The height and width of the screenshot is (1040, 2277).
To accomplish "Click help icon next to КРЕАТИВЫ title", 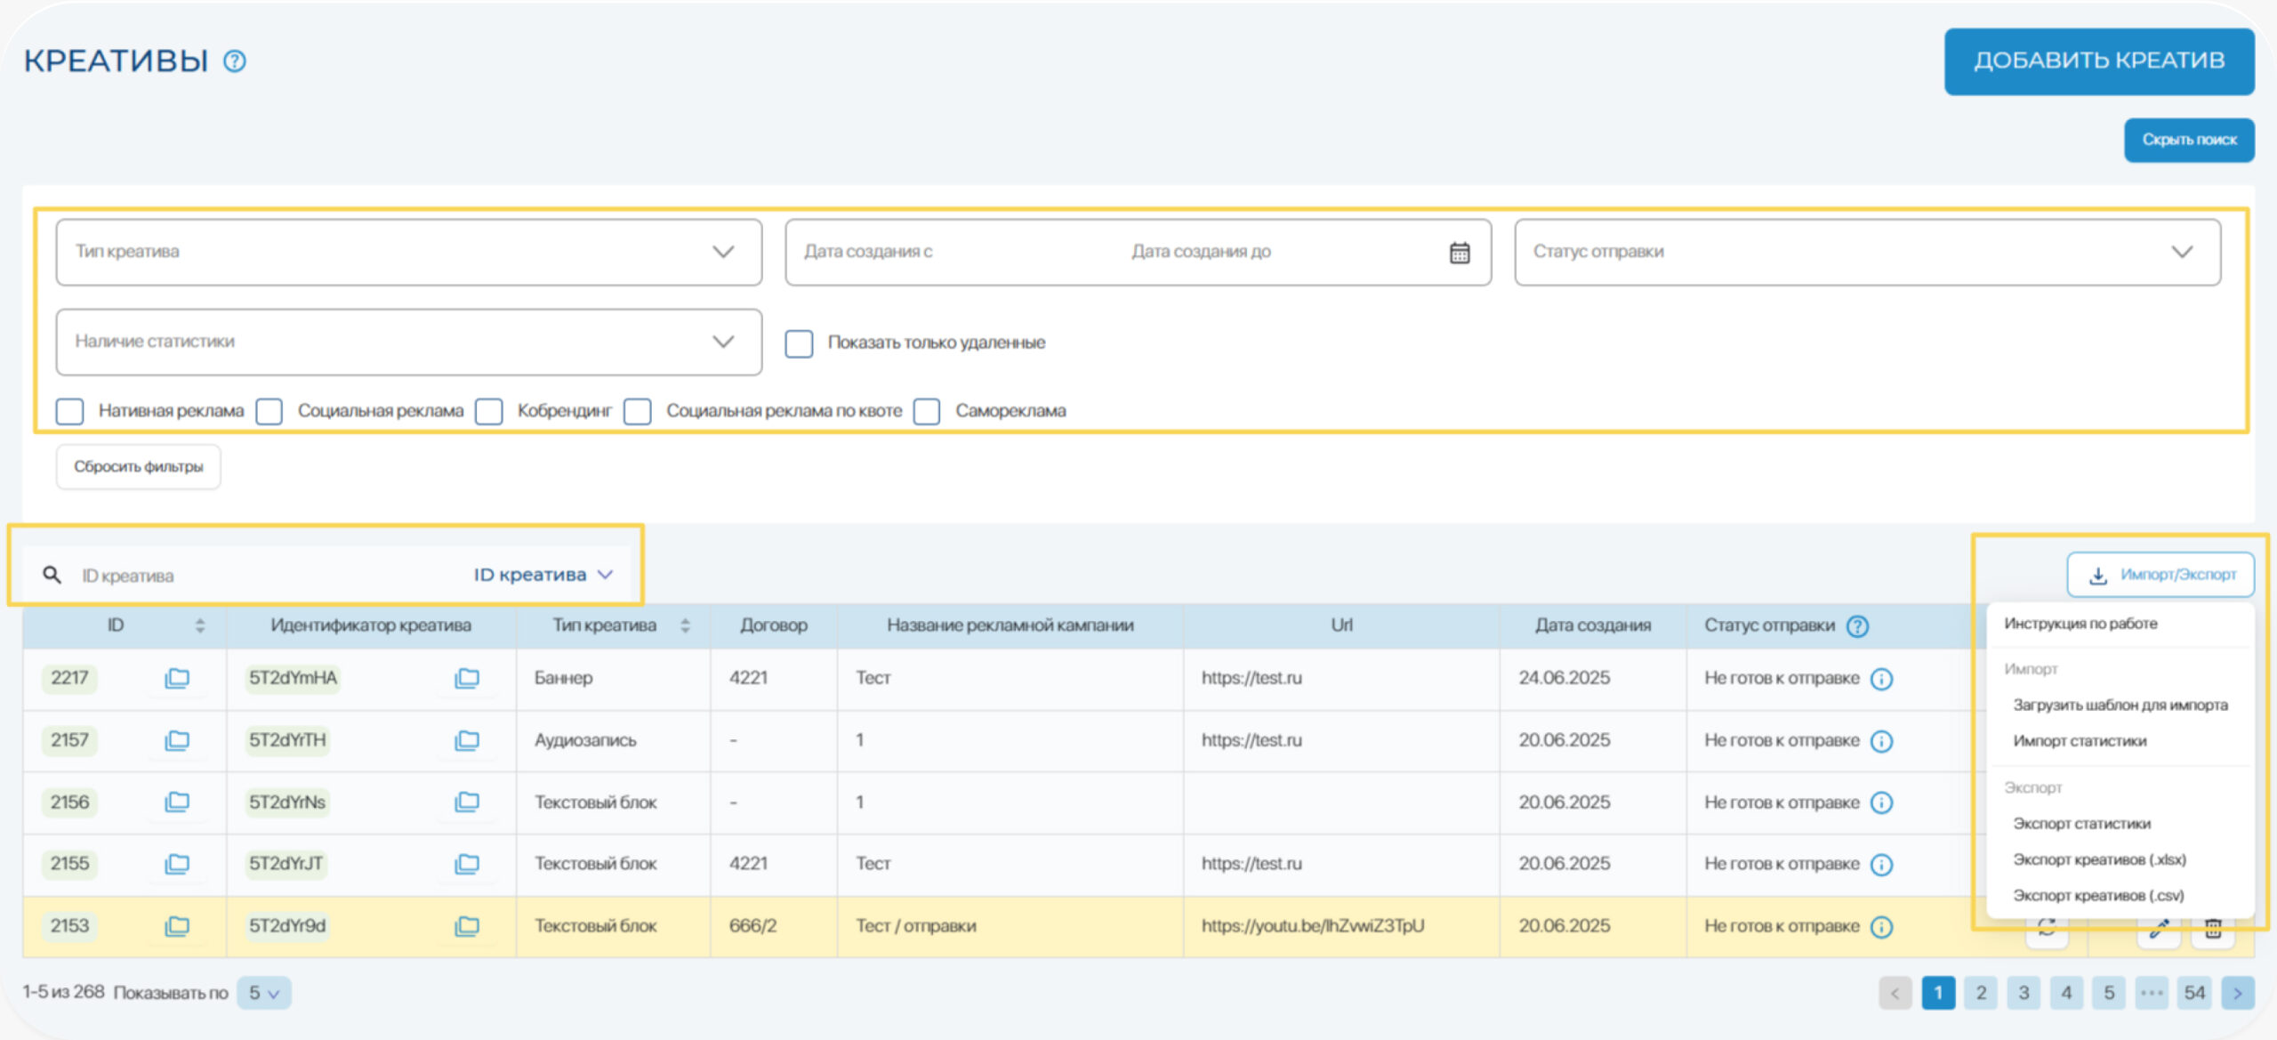I will tap(235, 61).
